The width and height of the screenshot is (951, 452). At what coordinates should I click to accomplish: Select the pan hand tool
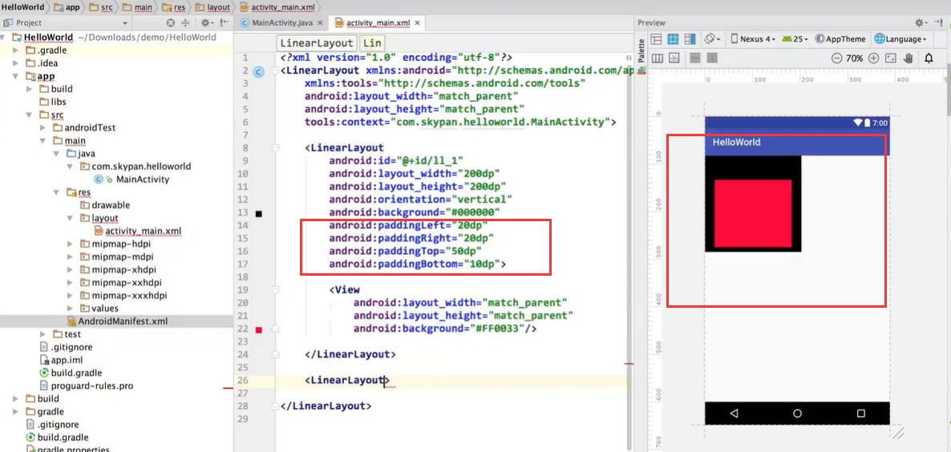(x=908, y=59)
